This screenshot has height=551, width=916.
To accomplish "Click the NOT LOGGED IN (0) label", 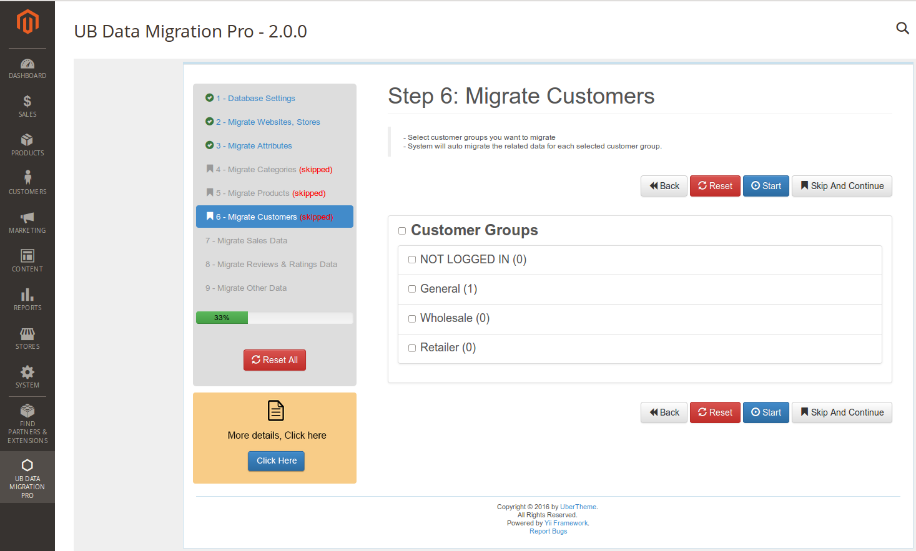I will tap(473, 260).
